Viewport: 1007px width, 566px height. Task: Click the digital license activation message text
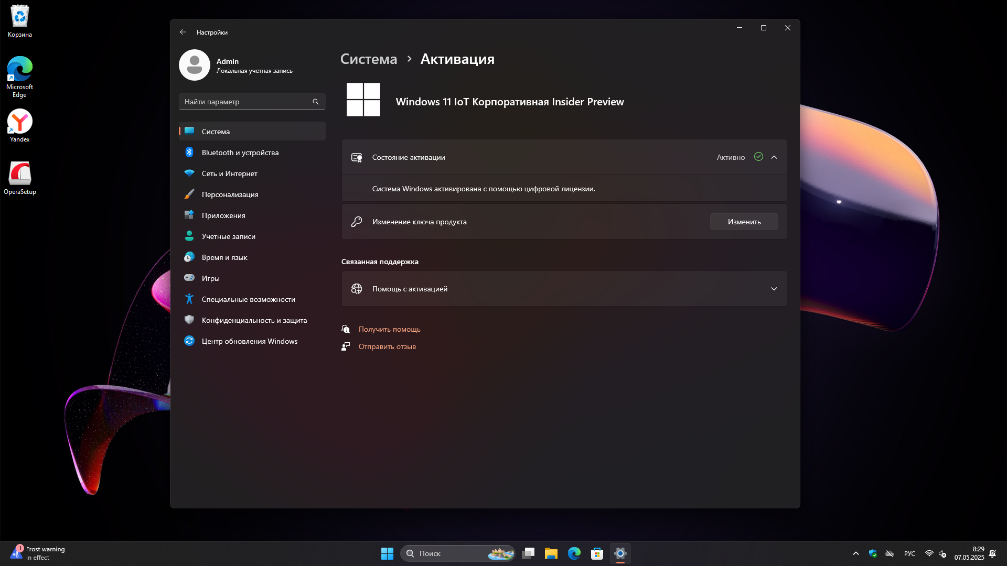(484, 189)
